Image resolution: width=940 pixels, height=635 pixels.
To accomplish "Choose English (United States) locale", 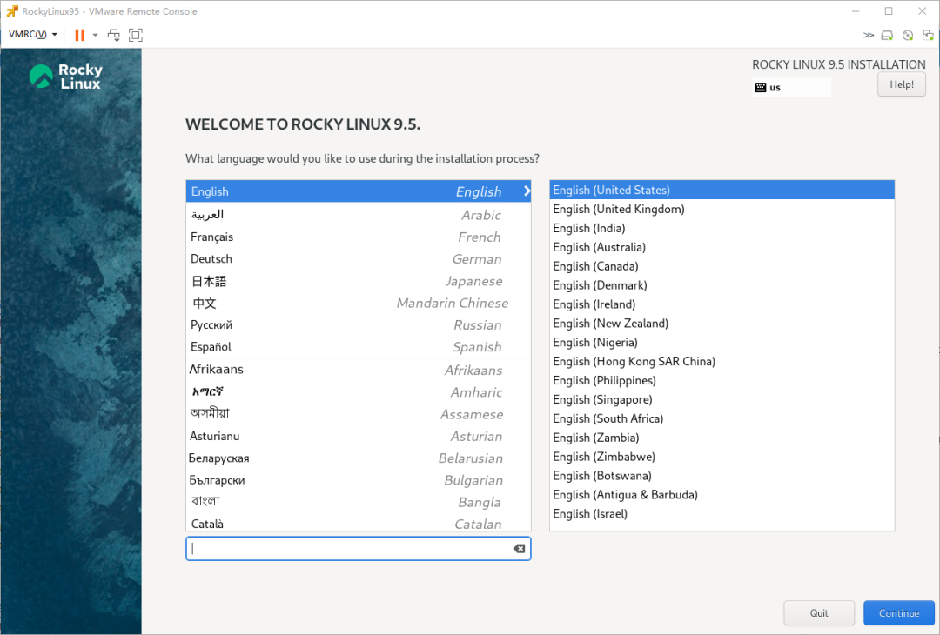I will point(722,190).
